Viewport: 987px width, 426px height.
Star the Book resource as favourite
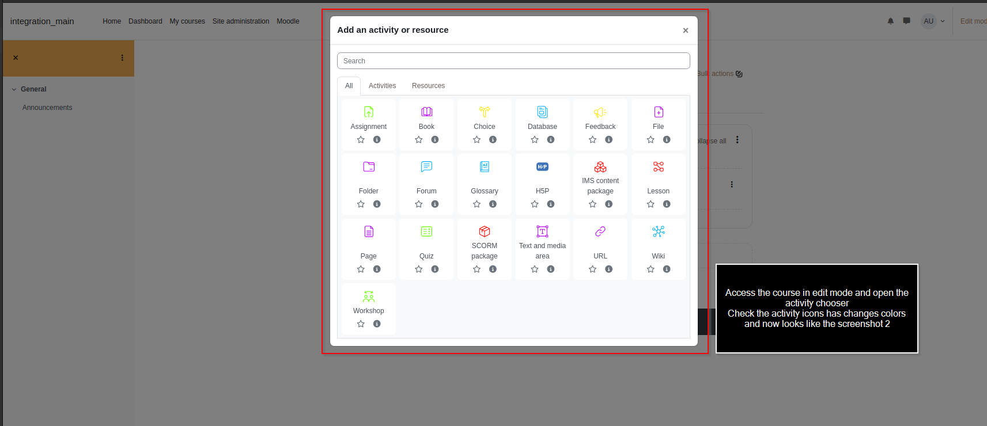click(419, 140)
